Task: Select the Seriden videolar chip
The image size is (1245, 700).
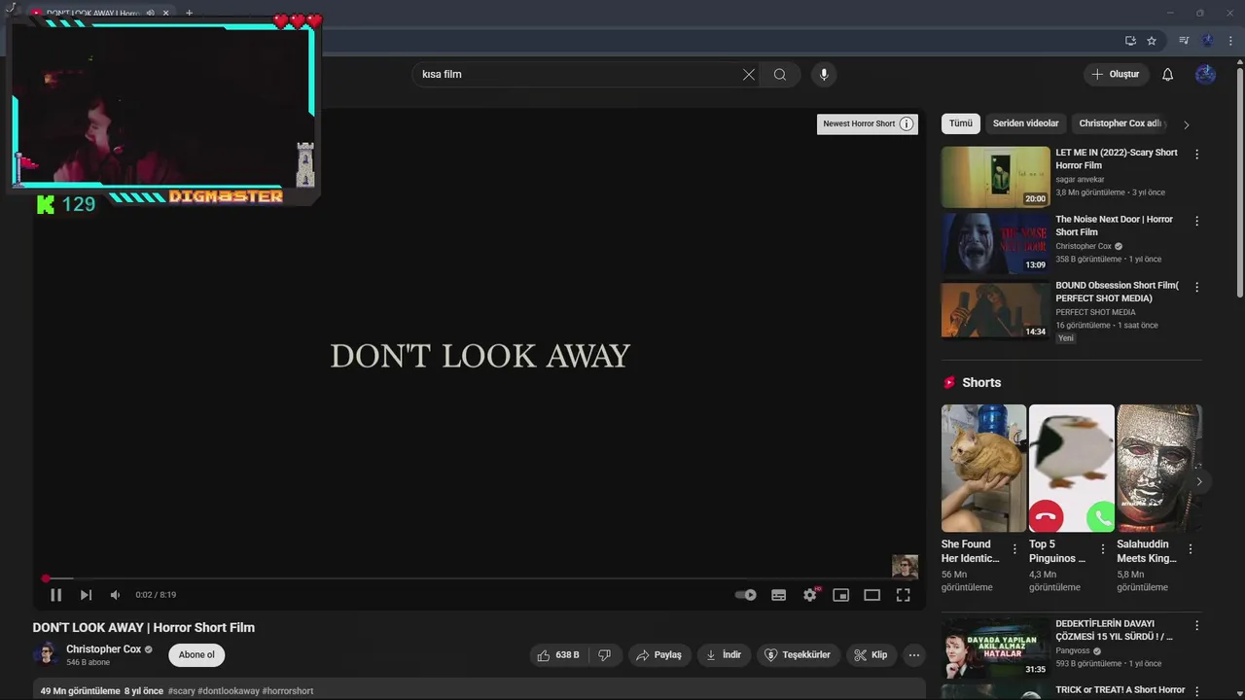Action: (1026, 123)
